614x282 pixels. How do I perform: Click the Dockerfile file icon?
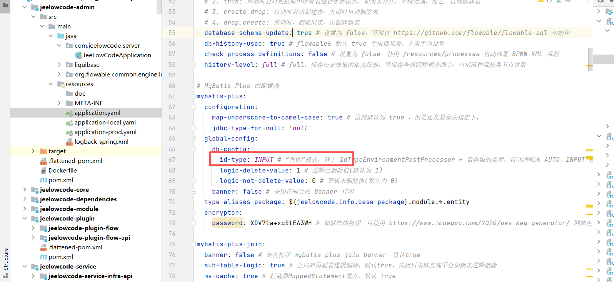(x=43, y=171)
